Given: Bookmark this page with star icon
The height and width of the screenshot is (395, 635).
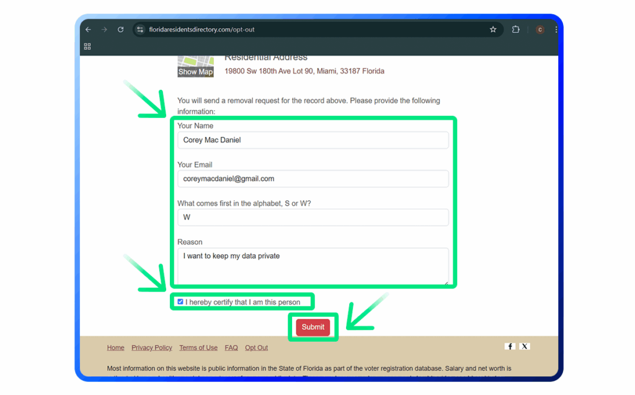Looking at the screenshot, I should click(x=493, y=30).
